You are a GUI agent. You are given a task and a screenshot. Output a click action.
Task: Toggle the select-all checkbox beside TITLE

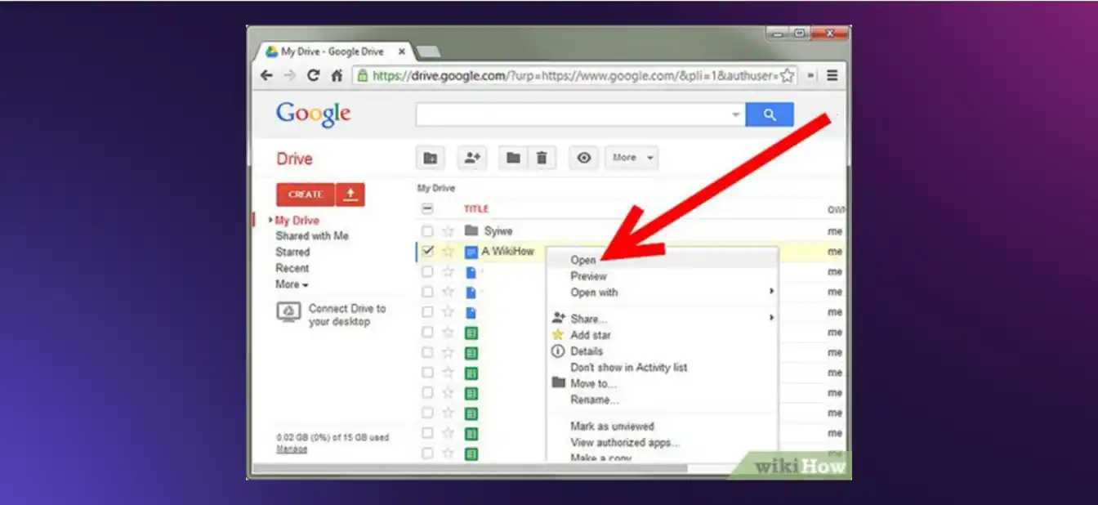pyautogui.click(x=427, y=208)
